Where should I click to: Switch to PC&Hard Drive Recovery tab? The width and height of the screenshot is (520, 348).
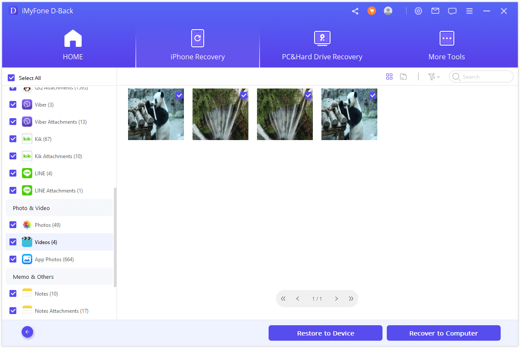[322, 45]
